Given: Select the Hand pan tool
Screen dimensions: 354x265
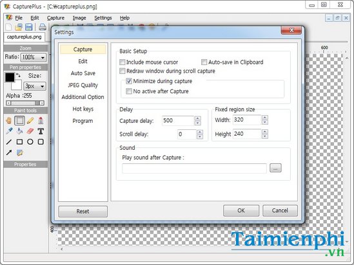Looking at the screenshot, I should (9, 121).
